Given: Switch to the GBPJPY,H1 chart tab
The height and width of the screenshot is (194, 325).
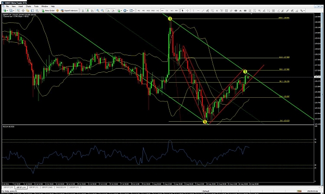Looking at the screenshot, I should (x=33, y=187).
